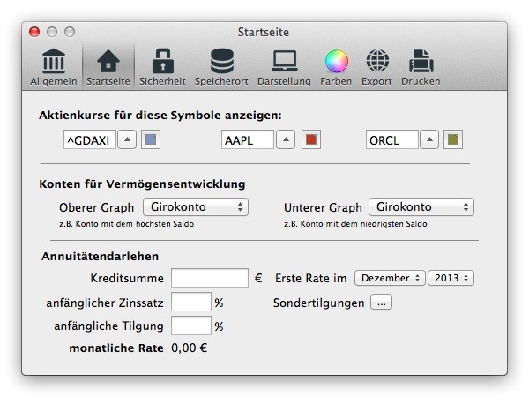Focus the anfänglicher Zinssatz field
This screenshot has width=529, height=397.
(x=191, y=302)
